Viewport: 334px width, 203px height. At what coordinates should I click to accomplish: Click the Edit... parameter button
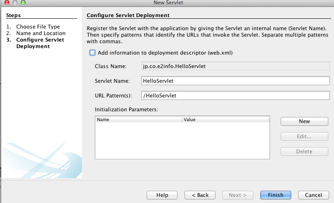[304, 137]
